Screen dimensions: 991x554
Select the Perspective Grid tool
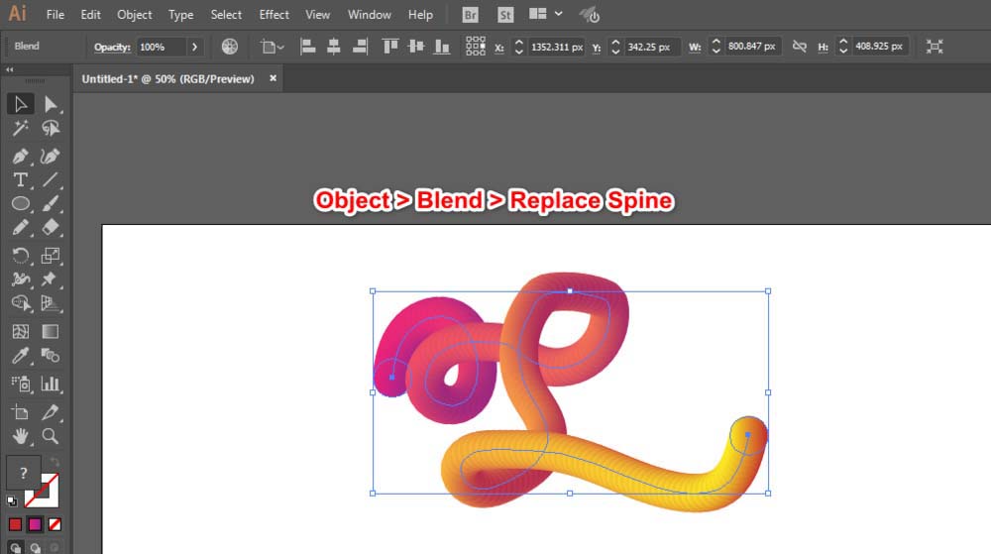coord(51,303)
